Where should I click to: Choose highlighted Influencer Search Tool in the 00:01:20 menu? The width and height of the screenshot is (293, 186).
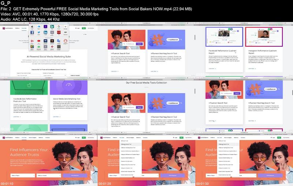coord(130,144)
